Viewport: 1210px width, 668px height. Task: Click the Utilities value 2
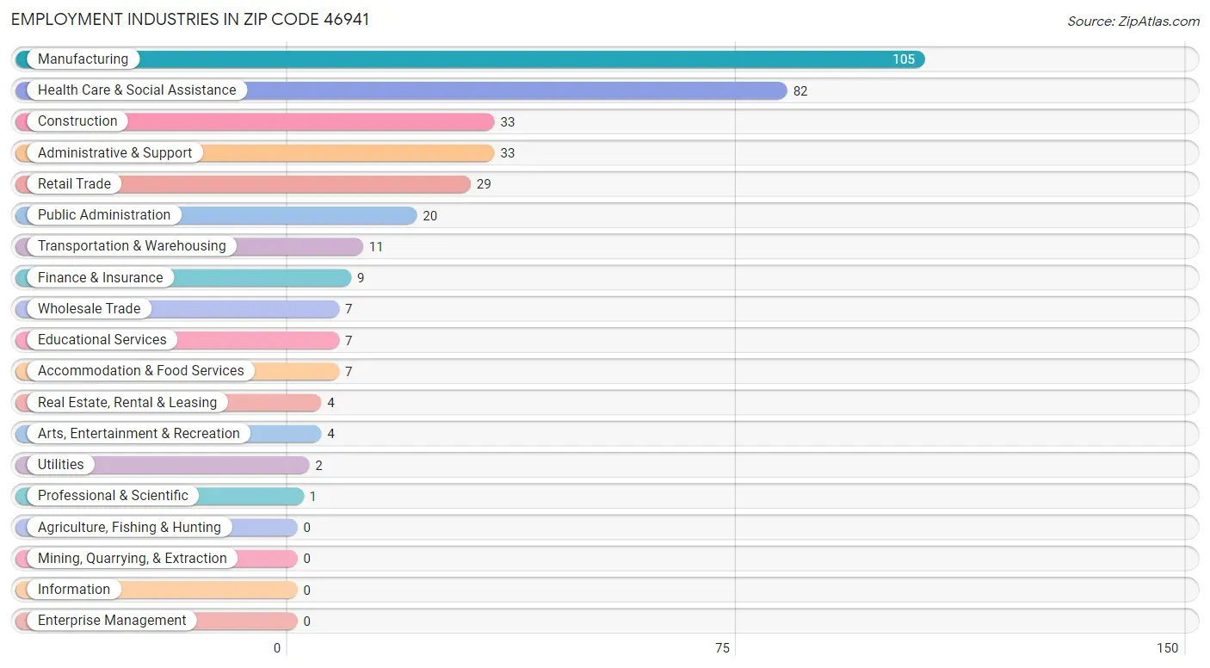pyautogui.click(x=318, y=466)
